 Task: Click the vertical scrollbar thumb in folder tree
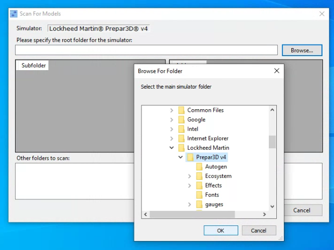click(272, 142)
